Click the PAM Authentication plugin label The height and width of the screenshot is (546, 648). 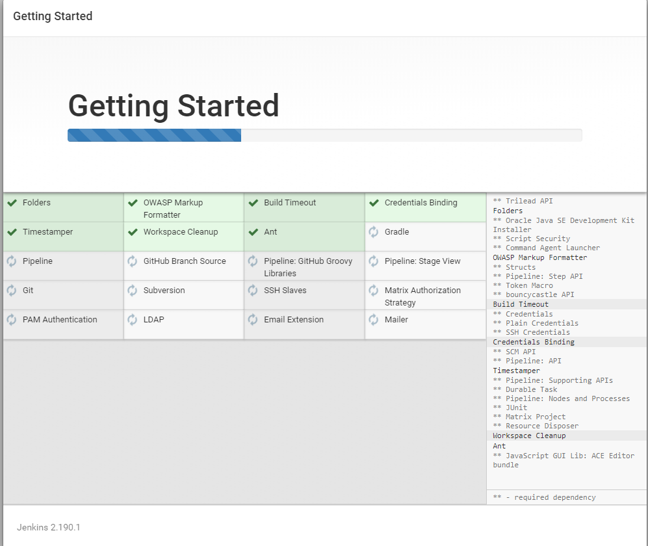point(60,320)
